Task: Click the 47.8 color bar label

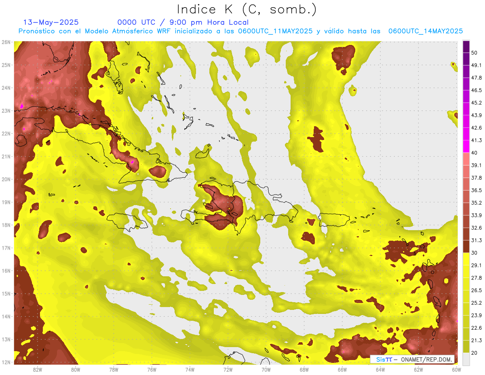Action: tap(477, 78)
